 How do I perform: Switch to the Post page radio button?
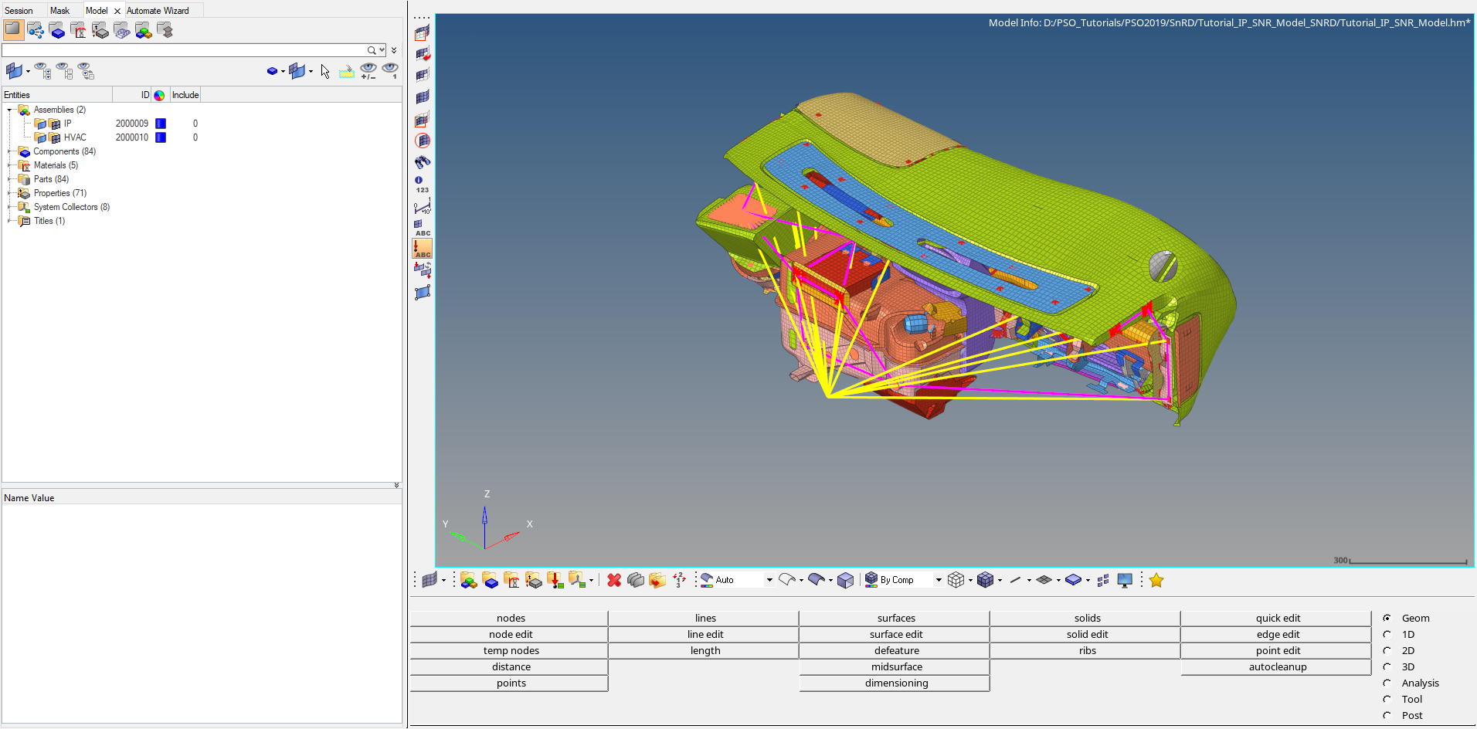point(1387,715)
